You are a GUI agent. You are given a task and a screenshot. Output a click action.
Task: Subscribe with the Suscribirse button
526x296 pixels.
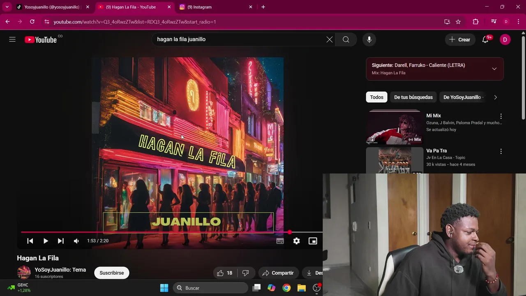click(112, 273)
